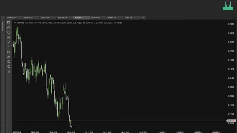
Task: Click the 11.03.2019 date axis label
Action: [161, 132]
